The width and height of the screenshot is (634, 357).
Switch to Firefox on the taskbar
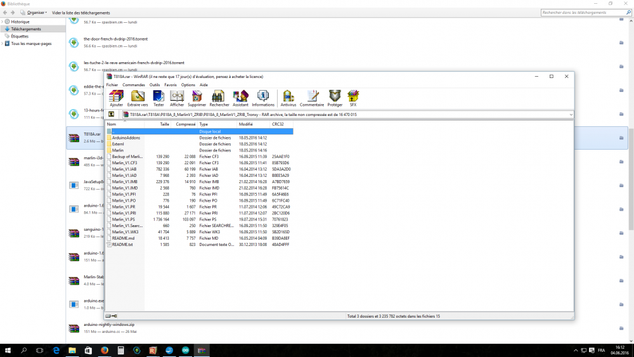[x=105, y=351]
